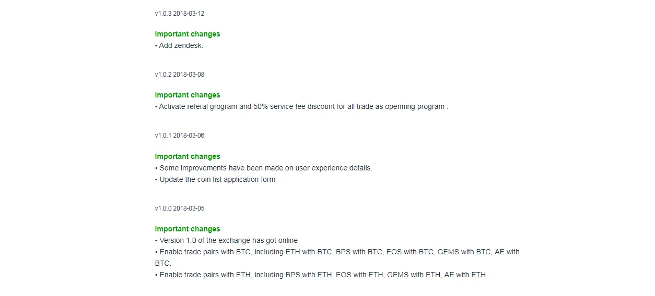655x296 pixels.
Task: Click the line enabling trade pairs with BTC
Action: click(337, 252)
